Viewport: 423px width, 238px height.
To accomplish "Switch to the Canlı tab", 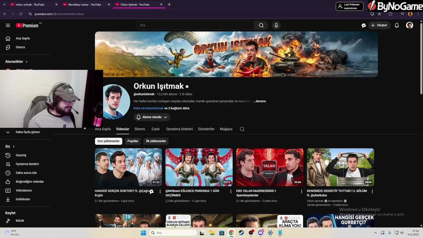I will click(156, 129).
